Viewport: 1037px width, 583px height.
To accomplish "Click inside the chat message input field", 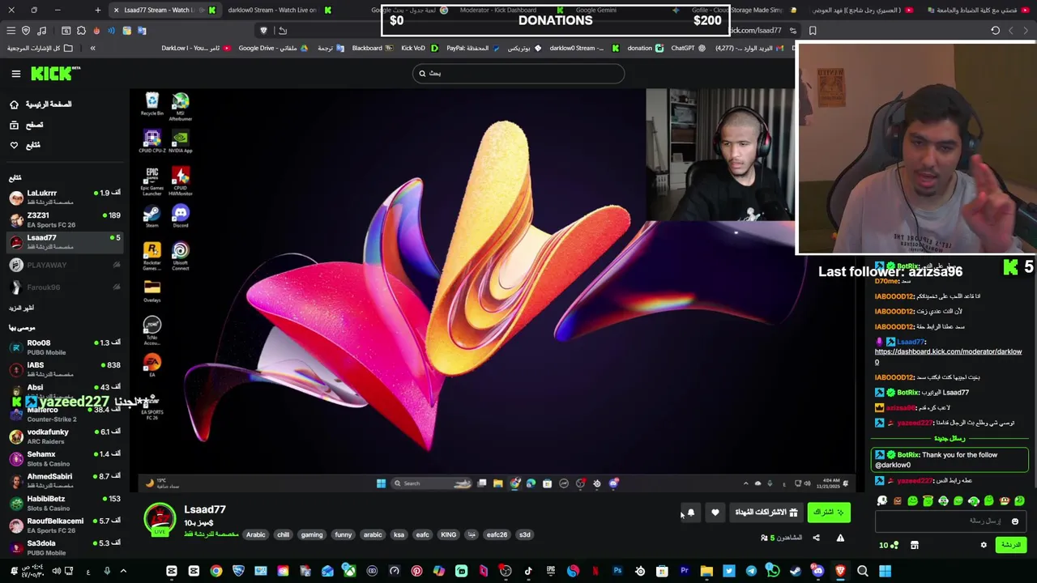I will click(x=951, y=521).
